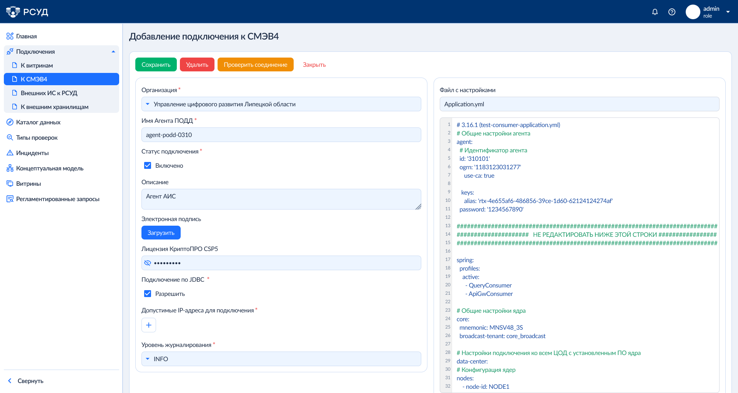Uncheck the Включено status checkbox

(148, 165)
